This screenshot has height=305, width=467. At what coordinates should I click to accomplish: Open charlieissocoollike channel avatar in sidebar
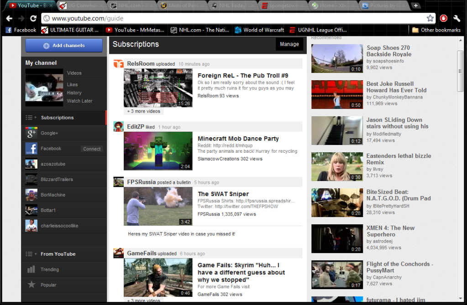(31, 226)
